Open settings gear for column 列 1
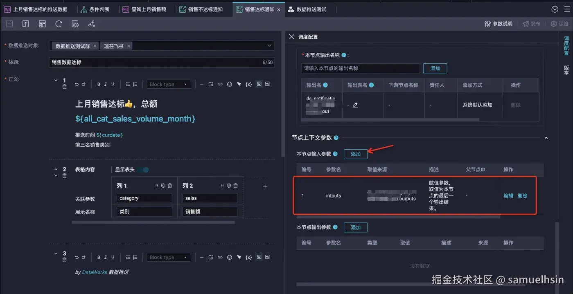Screen dimensions: 573x294 [163, 186]
